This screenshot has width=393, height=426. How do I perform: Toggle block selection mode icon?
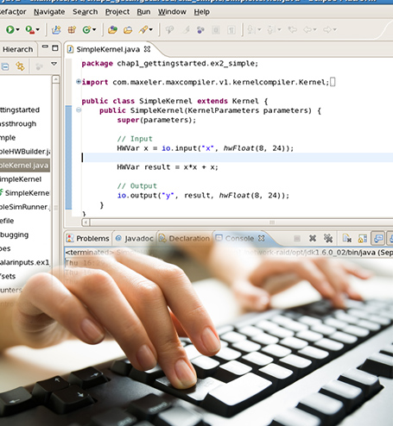(216, 29)
